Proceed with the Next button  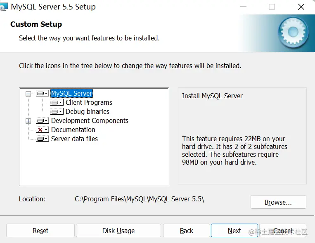pyautogui.click(x=234, y=231)
